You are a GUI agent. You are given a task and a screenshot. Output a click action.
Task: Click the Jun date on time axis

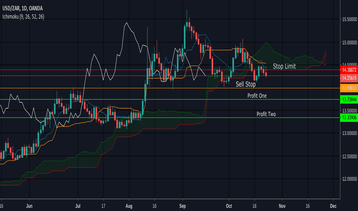[29, 206]
